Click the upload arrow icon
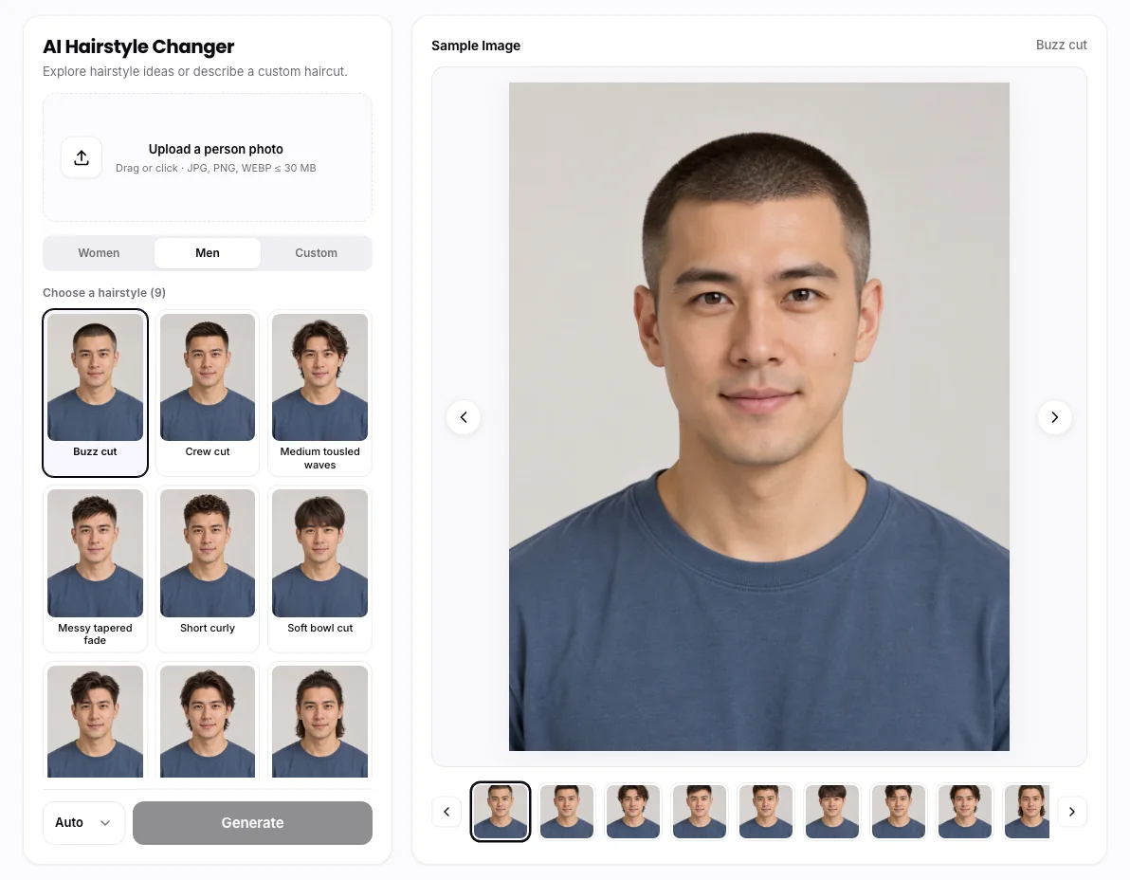The width and height of the screenshot is (1130, 880). pos(82,157)
